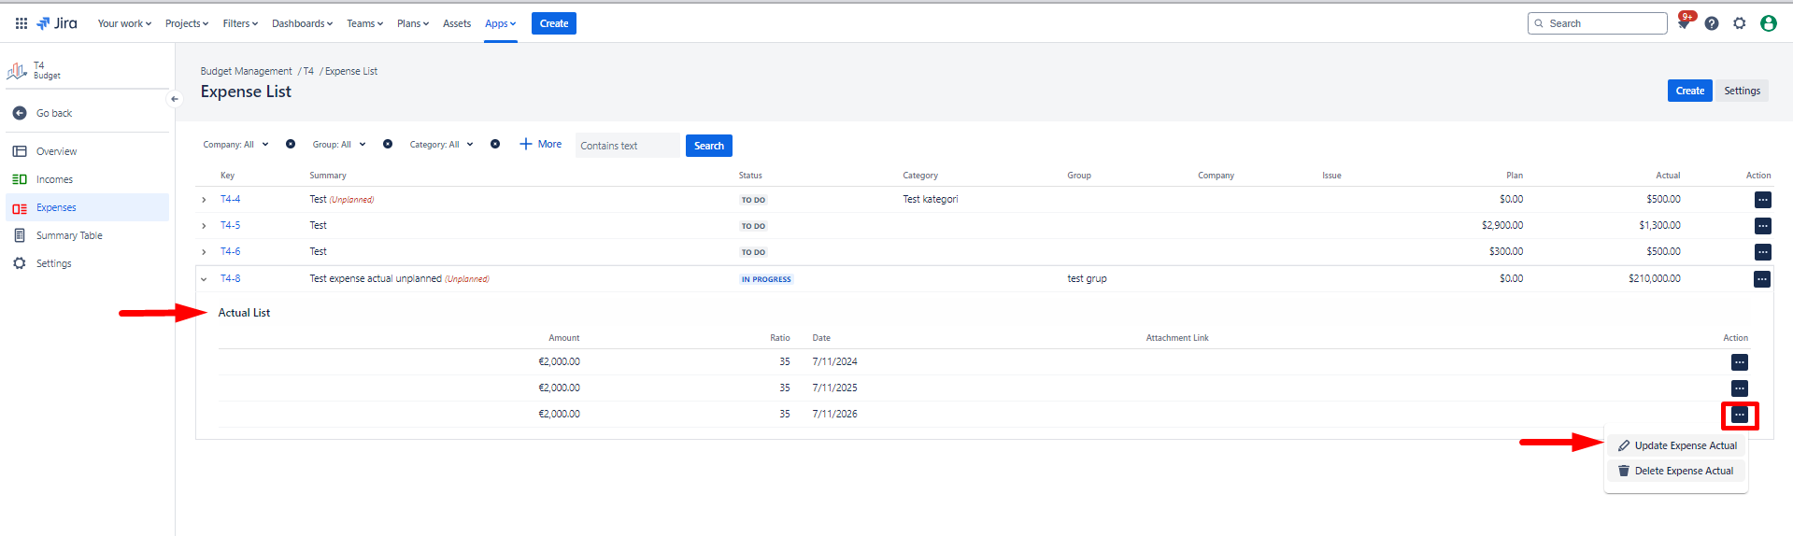
Task: Collapse the sidebar with the arrow toggle
Action: (x=175, y=99)
